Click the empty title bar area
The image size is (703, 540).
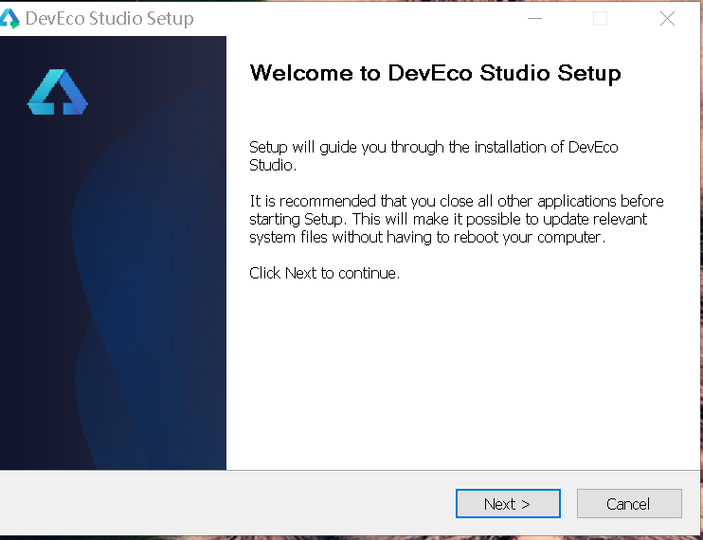pyautogui.click(x=360, y=18)
